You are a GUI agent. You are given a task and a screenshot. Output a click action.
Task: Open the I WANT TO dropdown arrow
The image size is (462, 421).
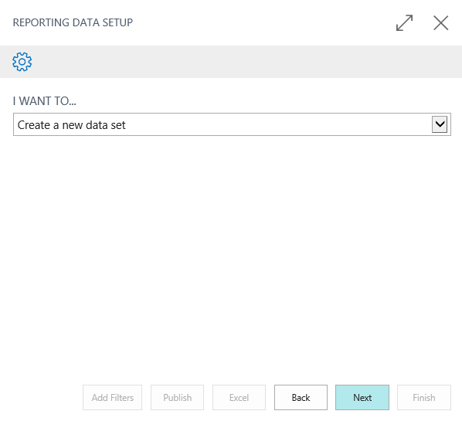[x=440, y=124]
